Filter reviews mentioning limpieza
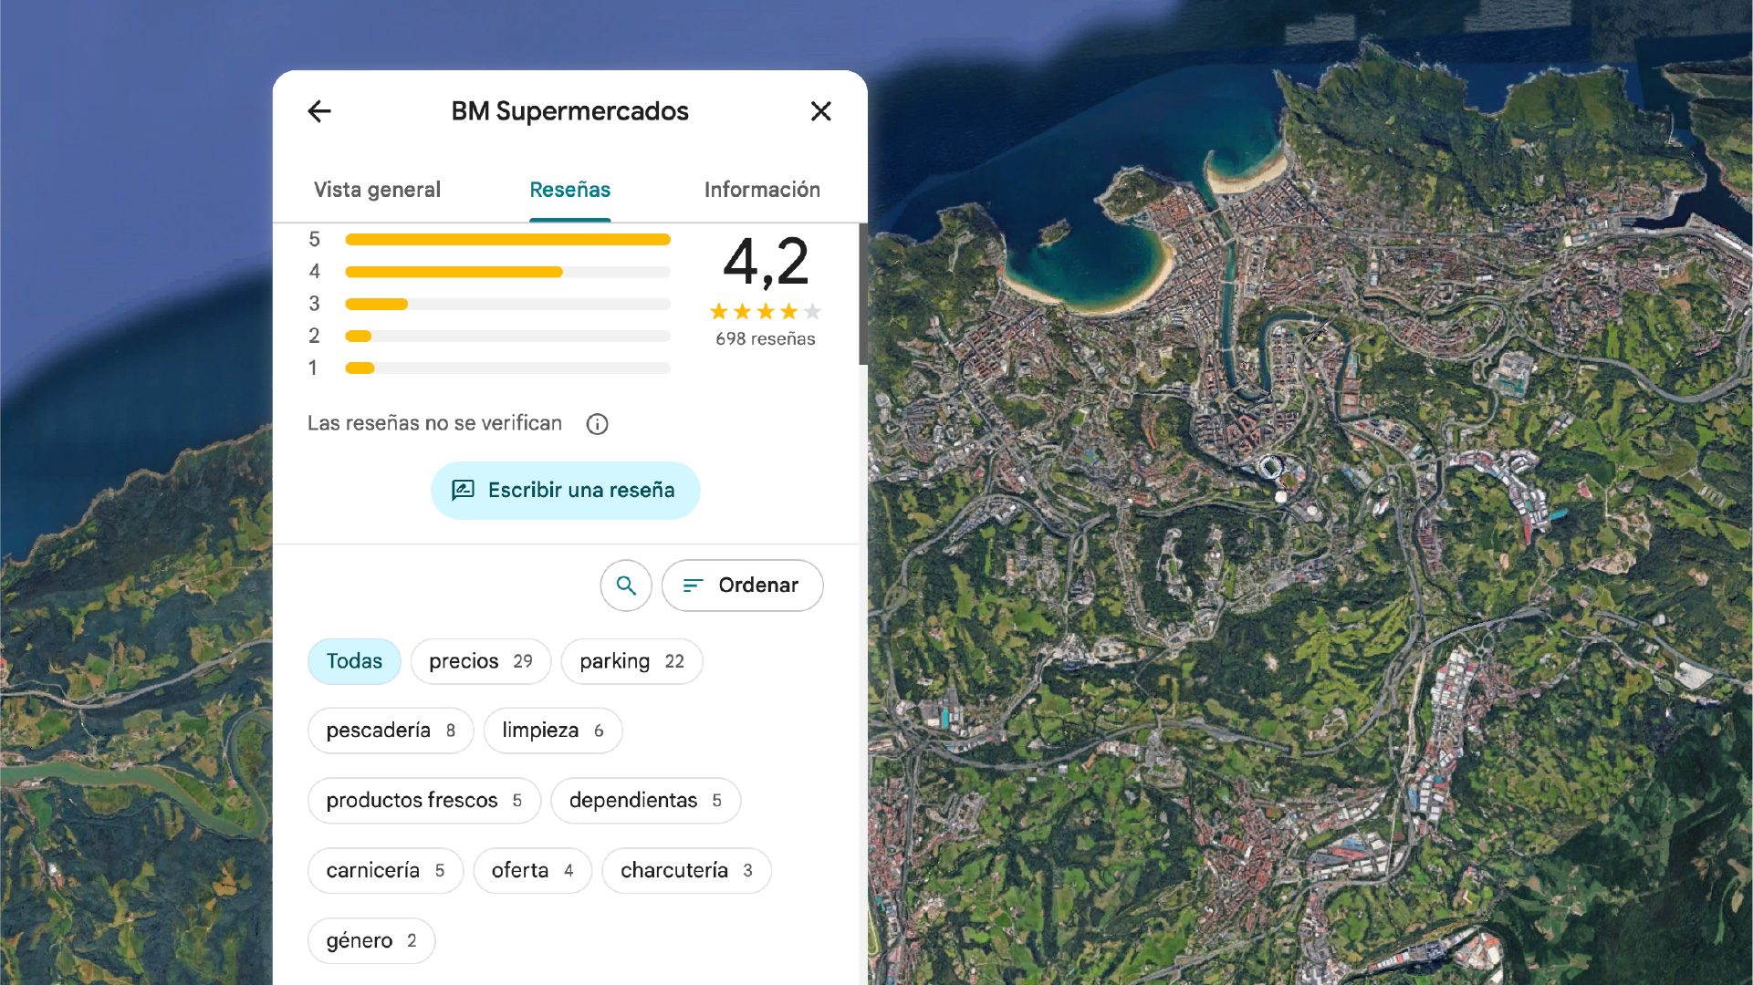This screenshot has width=1753, height=985. coord(553,731)
